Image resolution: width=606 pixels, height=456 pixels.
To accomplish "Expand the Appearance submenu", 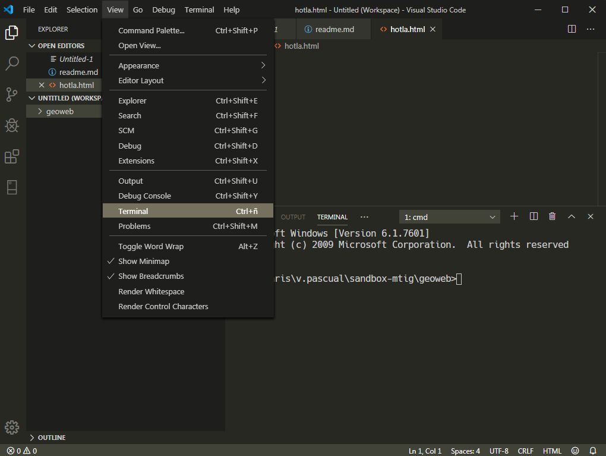I will coord(188,66).
